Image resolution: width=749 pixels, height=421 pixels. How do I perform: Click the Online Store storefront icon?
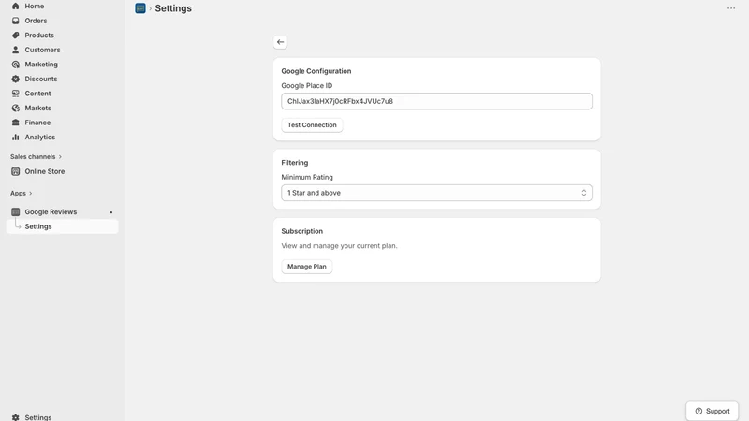click(15, 171)
